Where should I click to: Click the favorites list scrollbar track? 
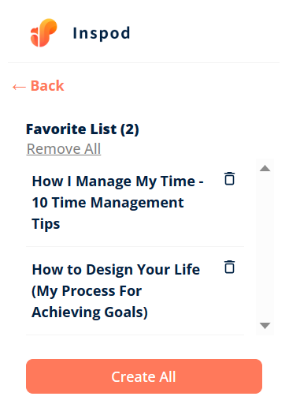265,247
